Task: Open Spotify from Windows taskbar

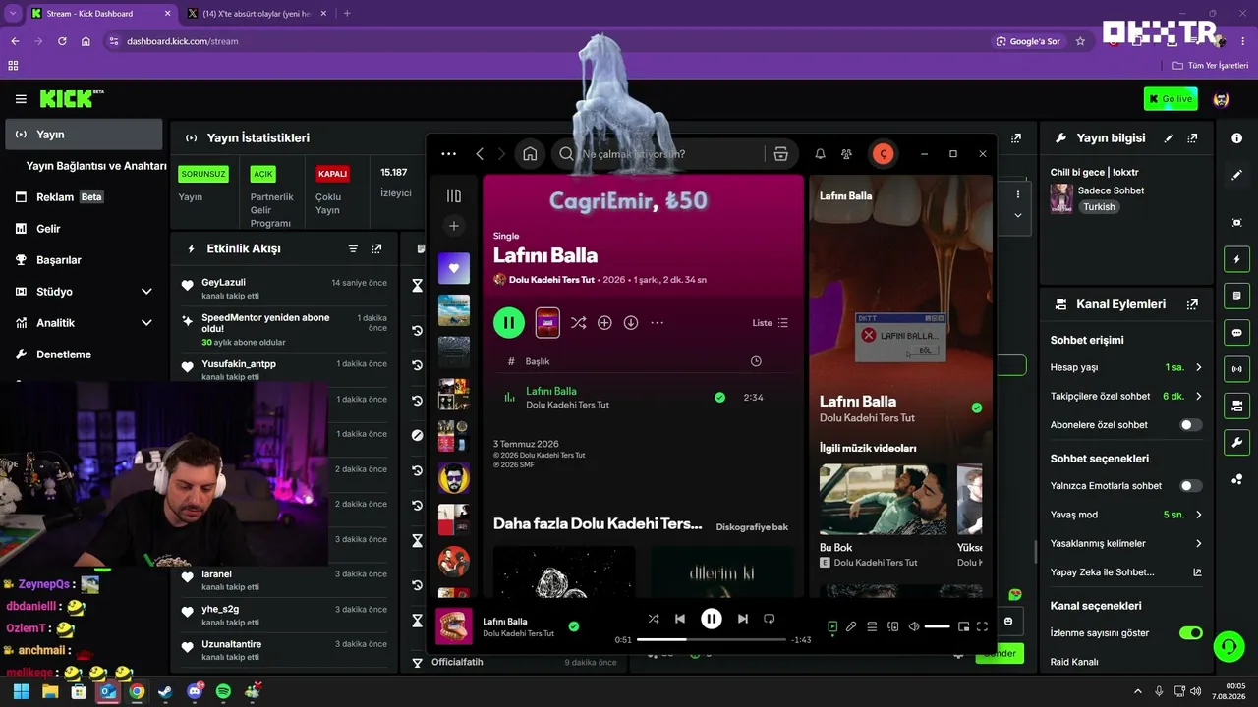Action: pos(223,691)
